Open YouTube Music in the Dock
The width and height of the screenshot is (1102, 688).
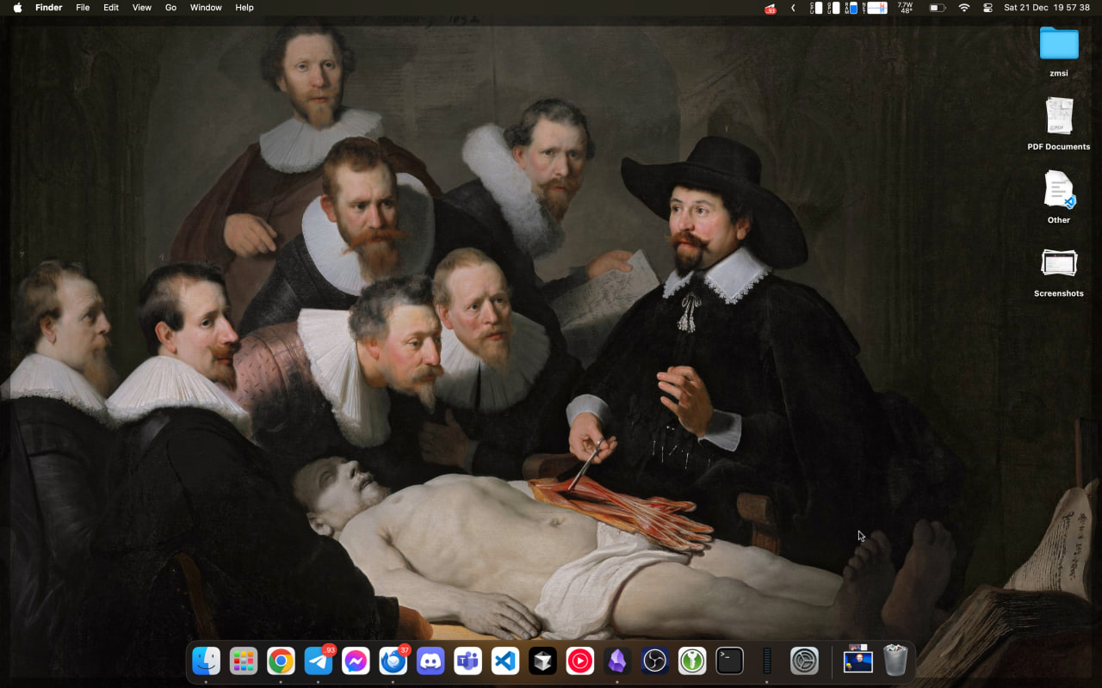coord(580,661)
